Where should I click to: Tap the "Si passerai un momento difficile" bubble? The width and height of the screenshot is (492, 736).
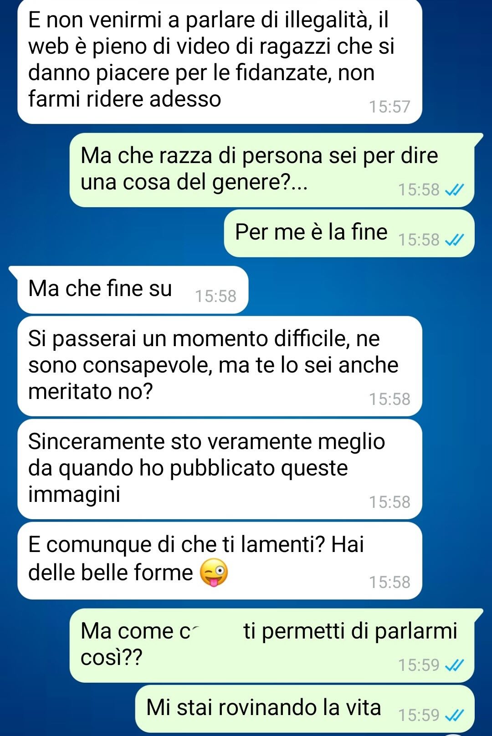(220, 366)
